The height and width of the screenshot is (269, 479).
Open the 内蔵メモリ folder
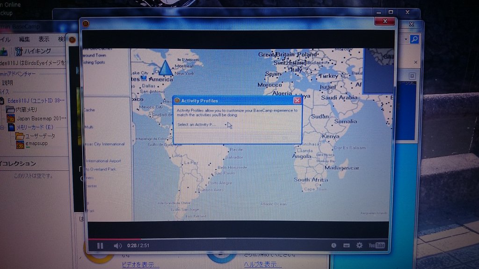[26, 109]
